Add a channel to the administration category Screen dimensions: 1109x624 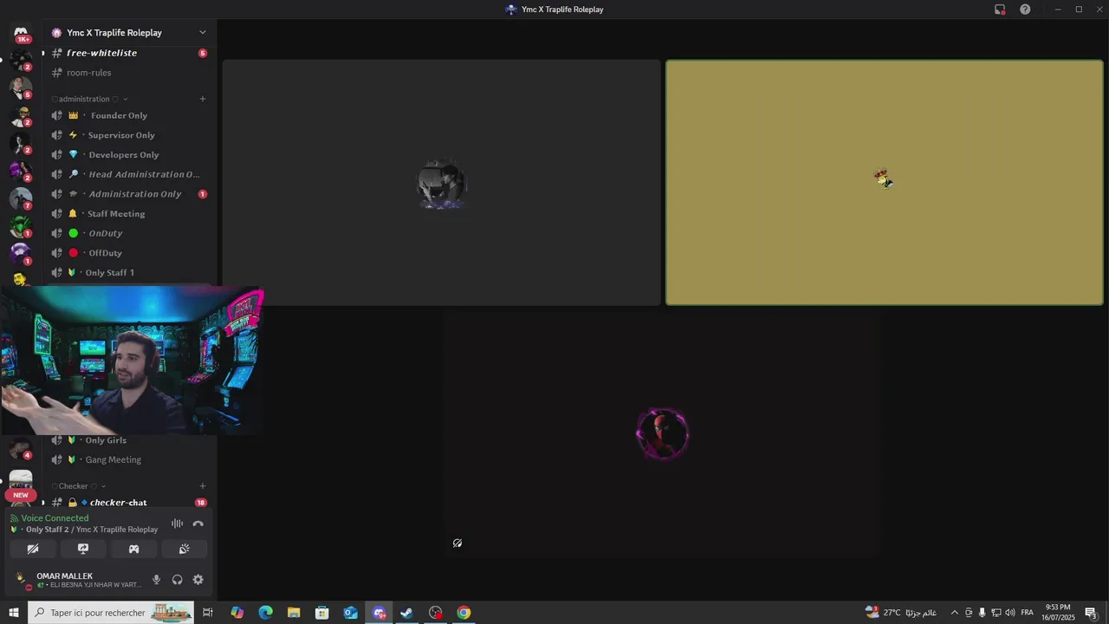point(203,99)
